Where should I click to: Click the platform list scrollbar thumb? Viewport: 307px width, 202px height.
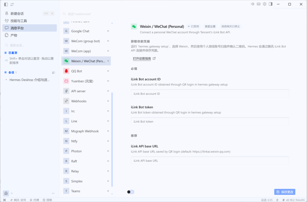[x=112, y=139]
